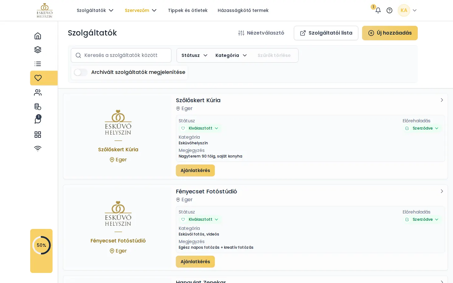Screen dimensions: 453x283
Task: Open the checklist icon in sidebar
Action: coord(38,64)
